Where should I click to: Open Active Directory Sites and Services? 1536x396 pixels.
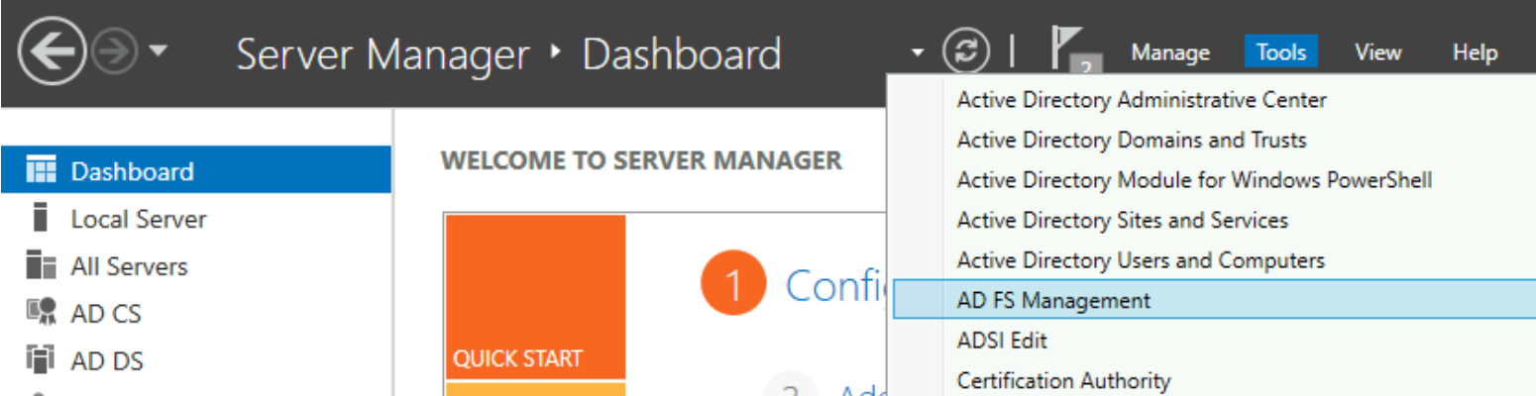1215,220
